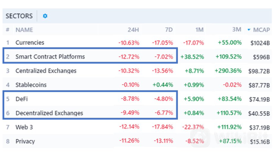Sort by the NAME column header
This screenshot has height=154, width=274.
click(24, 30)
